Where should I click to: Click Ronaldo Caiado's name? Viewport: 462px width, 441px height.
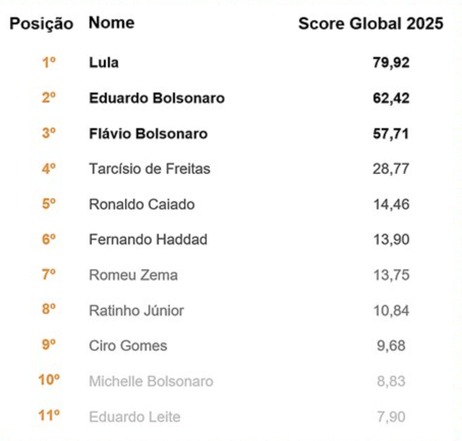[x=141, y=204]
